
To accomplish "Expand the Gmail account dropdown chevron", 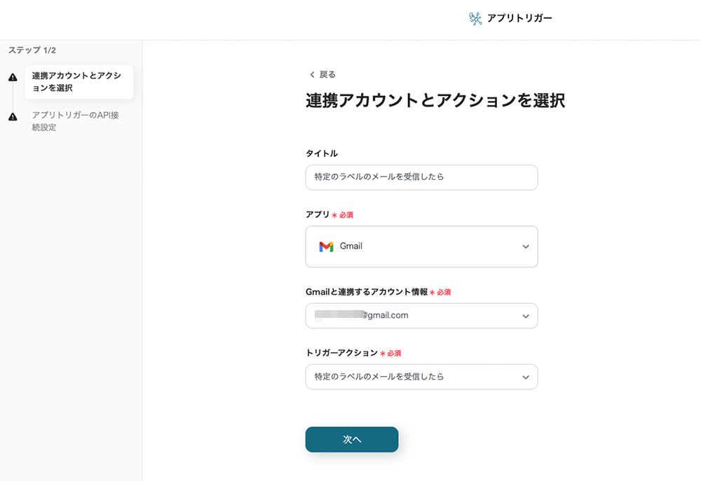I will point(526,316).
